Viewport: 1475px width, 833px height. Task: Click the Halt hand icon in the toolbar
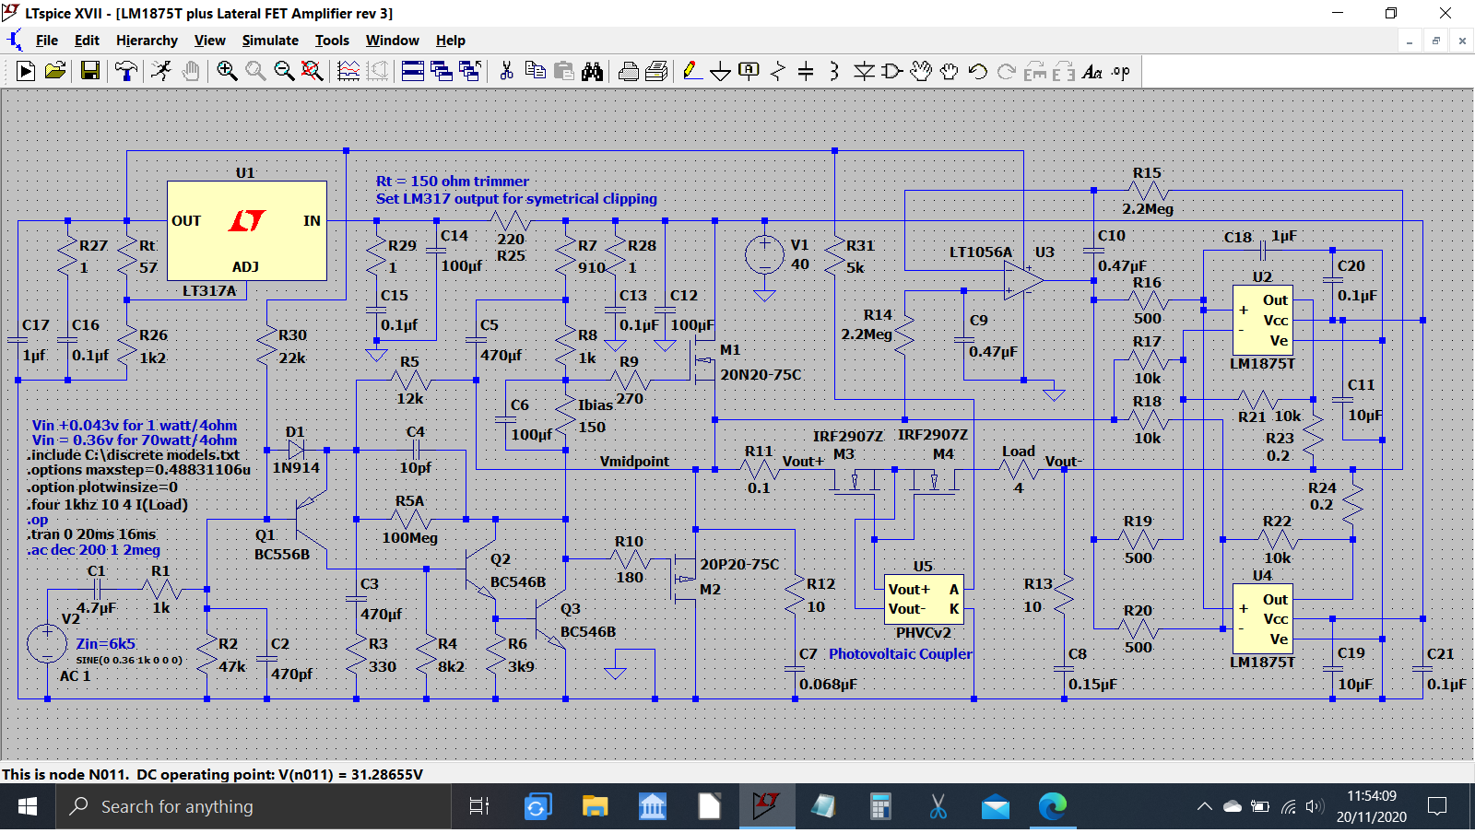pos(191,71)
